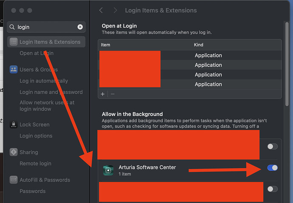
Task: Select the first Application row
Action: 190,55
